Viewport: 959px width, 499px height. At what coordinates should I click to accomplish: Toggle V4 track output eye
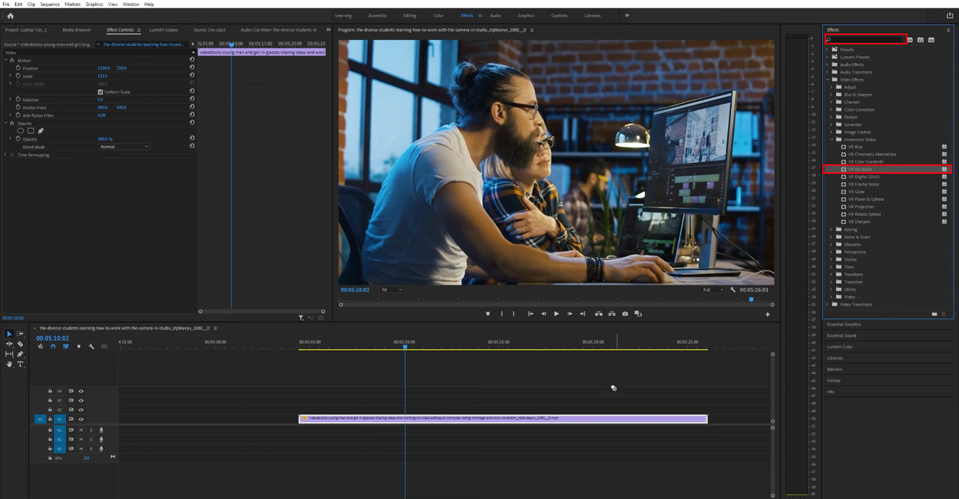pyautogui.click(x=81, y=391)
